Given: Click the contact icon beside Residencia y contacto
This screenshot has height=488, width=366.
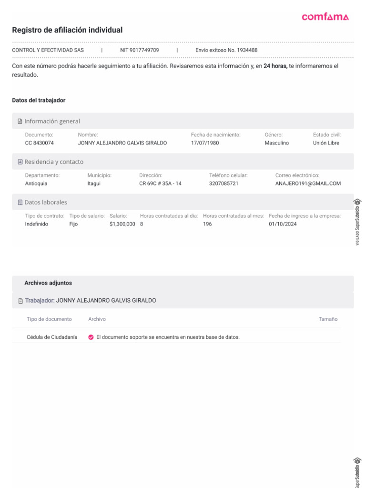Looking at the screenshot, I should point(20,162).
